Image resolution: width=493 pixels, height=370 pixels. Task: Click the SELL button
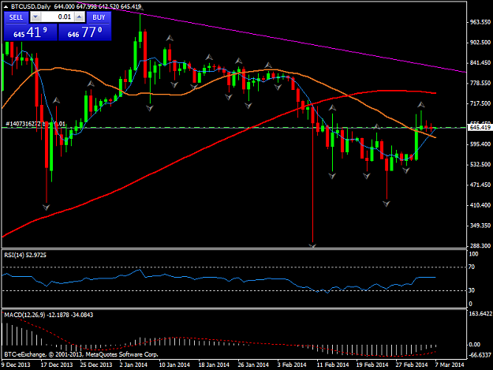16,17
